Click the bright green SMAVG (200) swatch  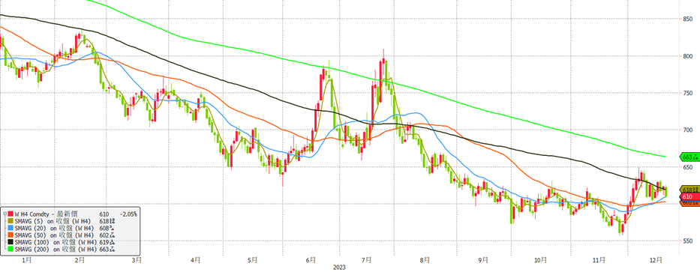(x=11, y=249)
